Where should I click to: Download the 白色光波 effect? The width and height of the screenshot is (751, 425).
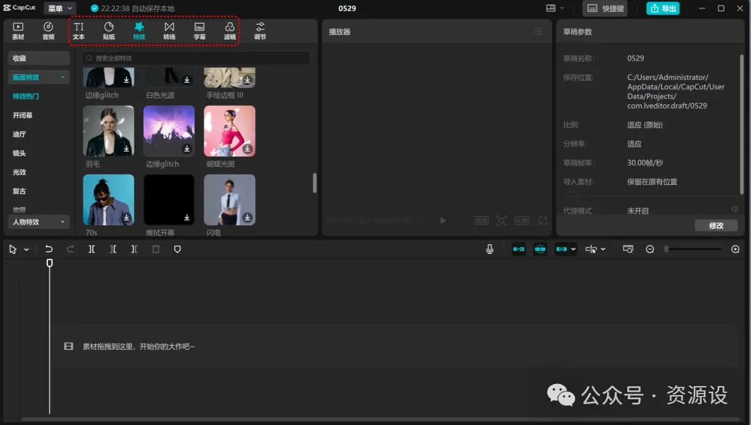pyautogui.click(x=187, y=79)
